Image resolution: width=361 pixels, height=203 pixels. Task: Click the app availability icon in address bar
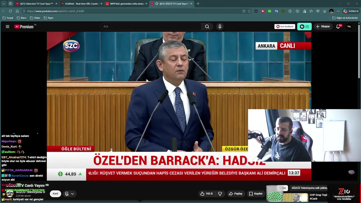(244, 11)
